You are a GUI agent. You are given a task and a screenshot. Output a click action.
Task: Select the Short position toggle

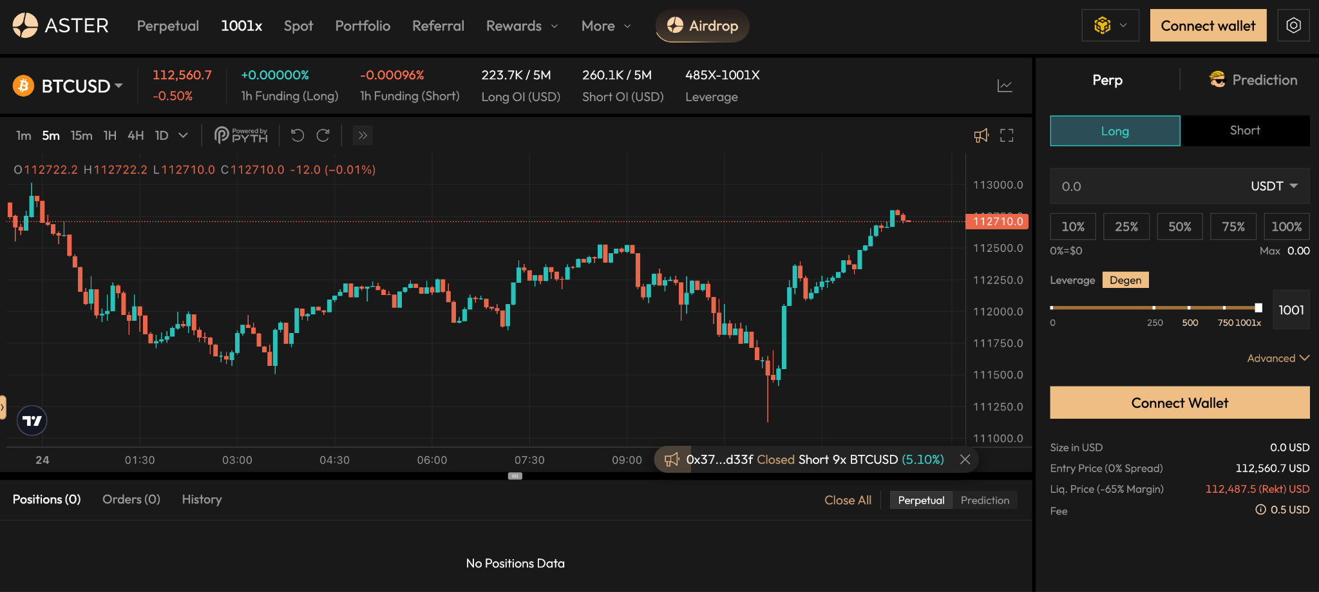1244,131
